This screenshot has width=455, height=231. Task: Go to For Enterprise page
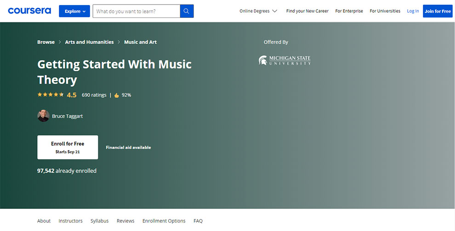coord(349,11)
